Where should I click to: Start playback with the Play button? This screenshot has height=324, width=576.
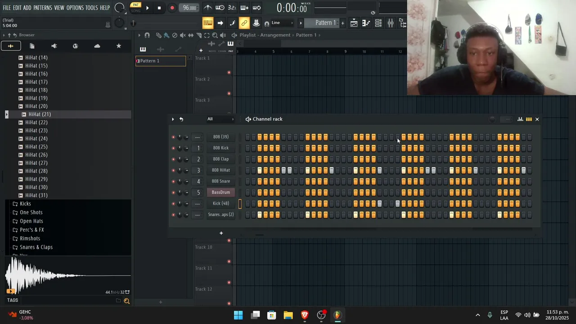[x=147, y=8]
